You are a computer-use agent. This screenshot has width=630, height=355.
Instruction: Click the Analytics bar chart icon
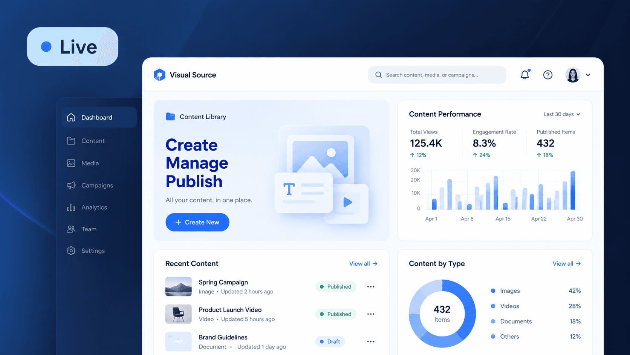click(x=71, y=207)
